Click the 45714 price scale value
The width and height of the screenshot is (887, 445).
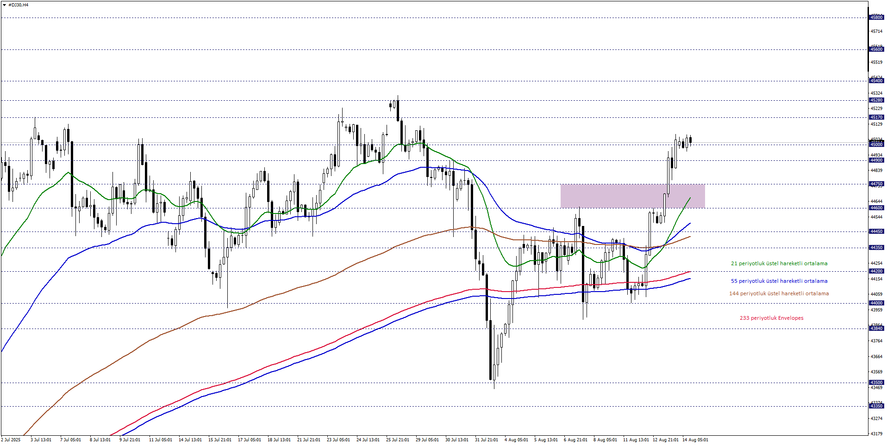click(876, 31)
